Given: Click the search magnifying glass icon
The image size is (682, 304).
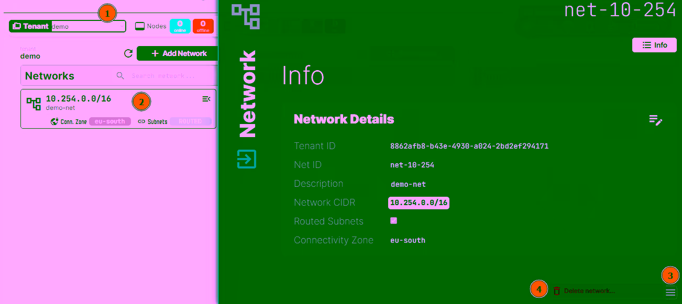Looking at the screenshot, I should tap(120, 76).
